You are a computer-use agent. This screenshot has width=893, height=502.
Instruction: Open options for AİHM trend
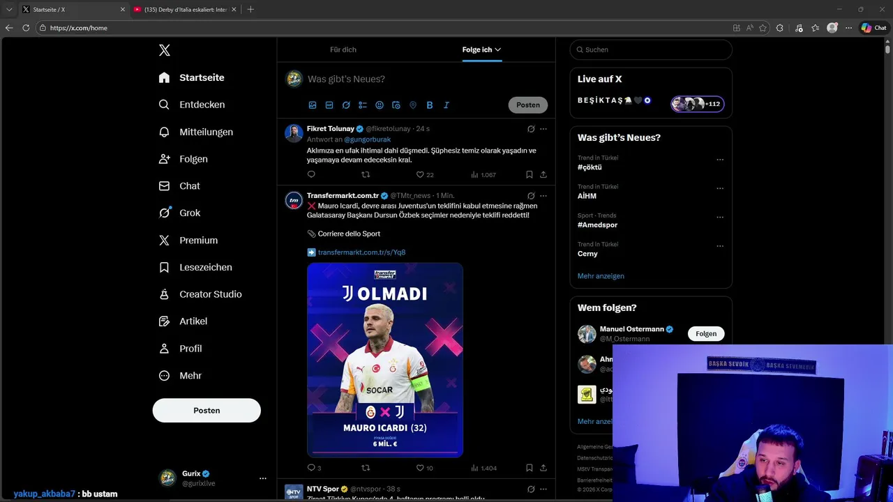720,188
